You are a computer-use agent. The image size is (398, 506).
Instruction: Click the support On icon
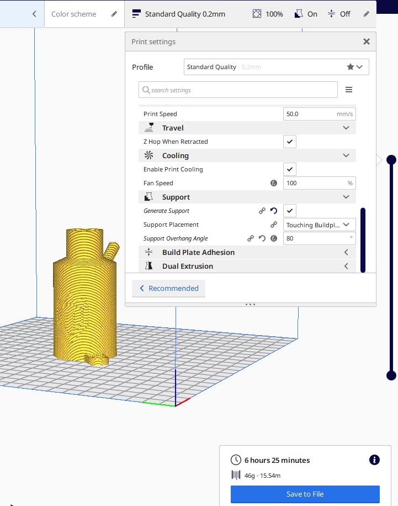[x=299, y=14]
